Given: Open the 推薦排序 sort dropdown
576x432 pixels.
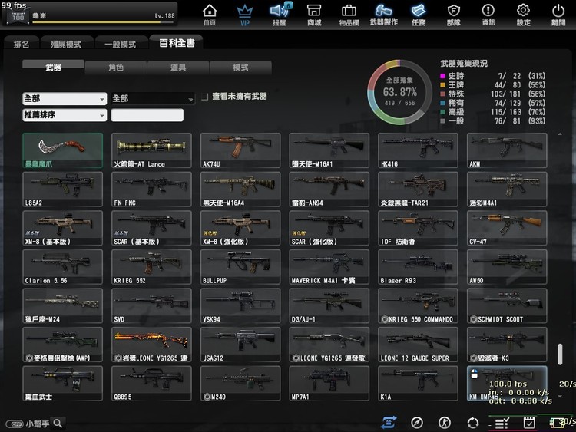Looking at the screenshot, I should tap(65, 115).
